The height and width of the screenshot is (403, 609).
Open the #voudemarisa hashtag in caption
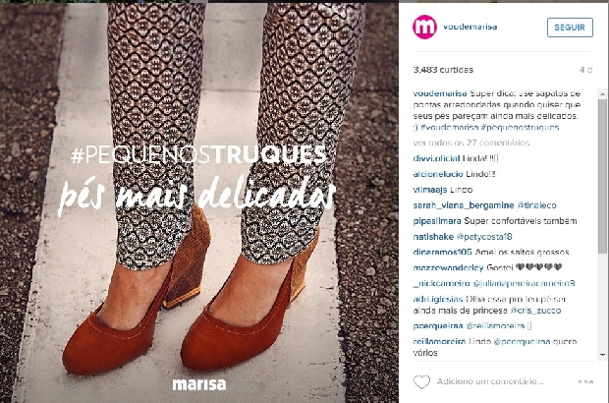[449, 128]
